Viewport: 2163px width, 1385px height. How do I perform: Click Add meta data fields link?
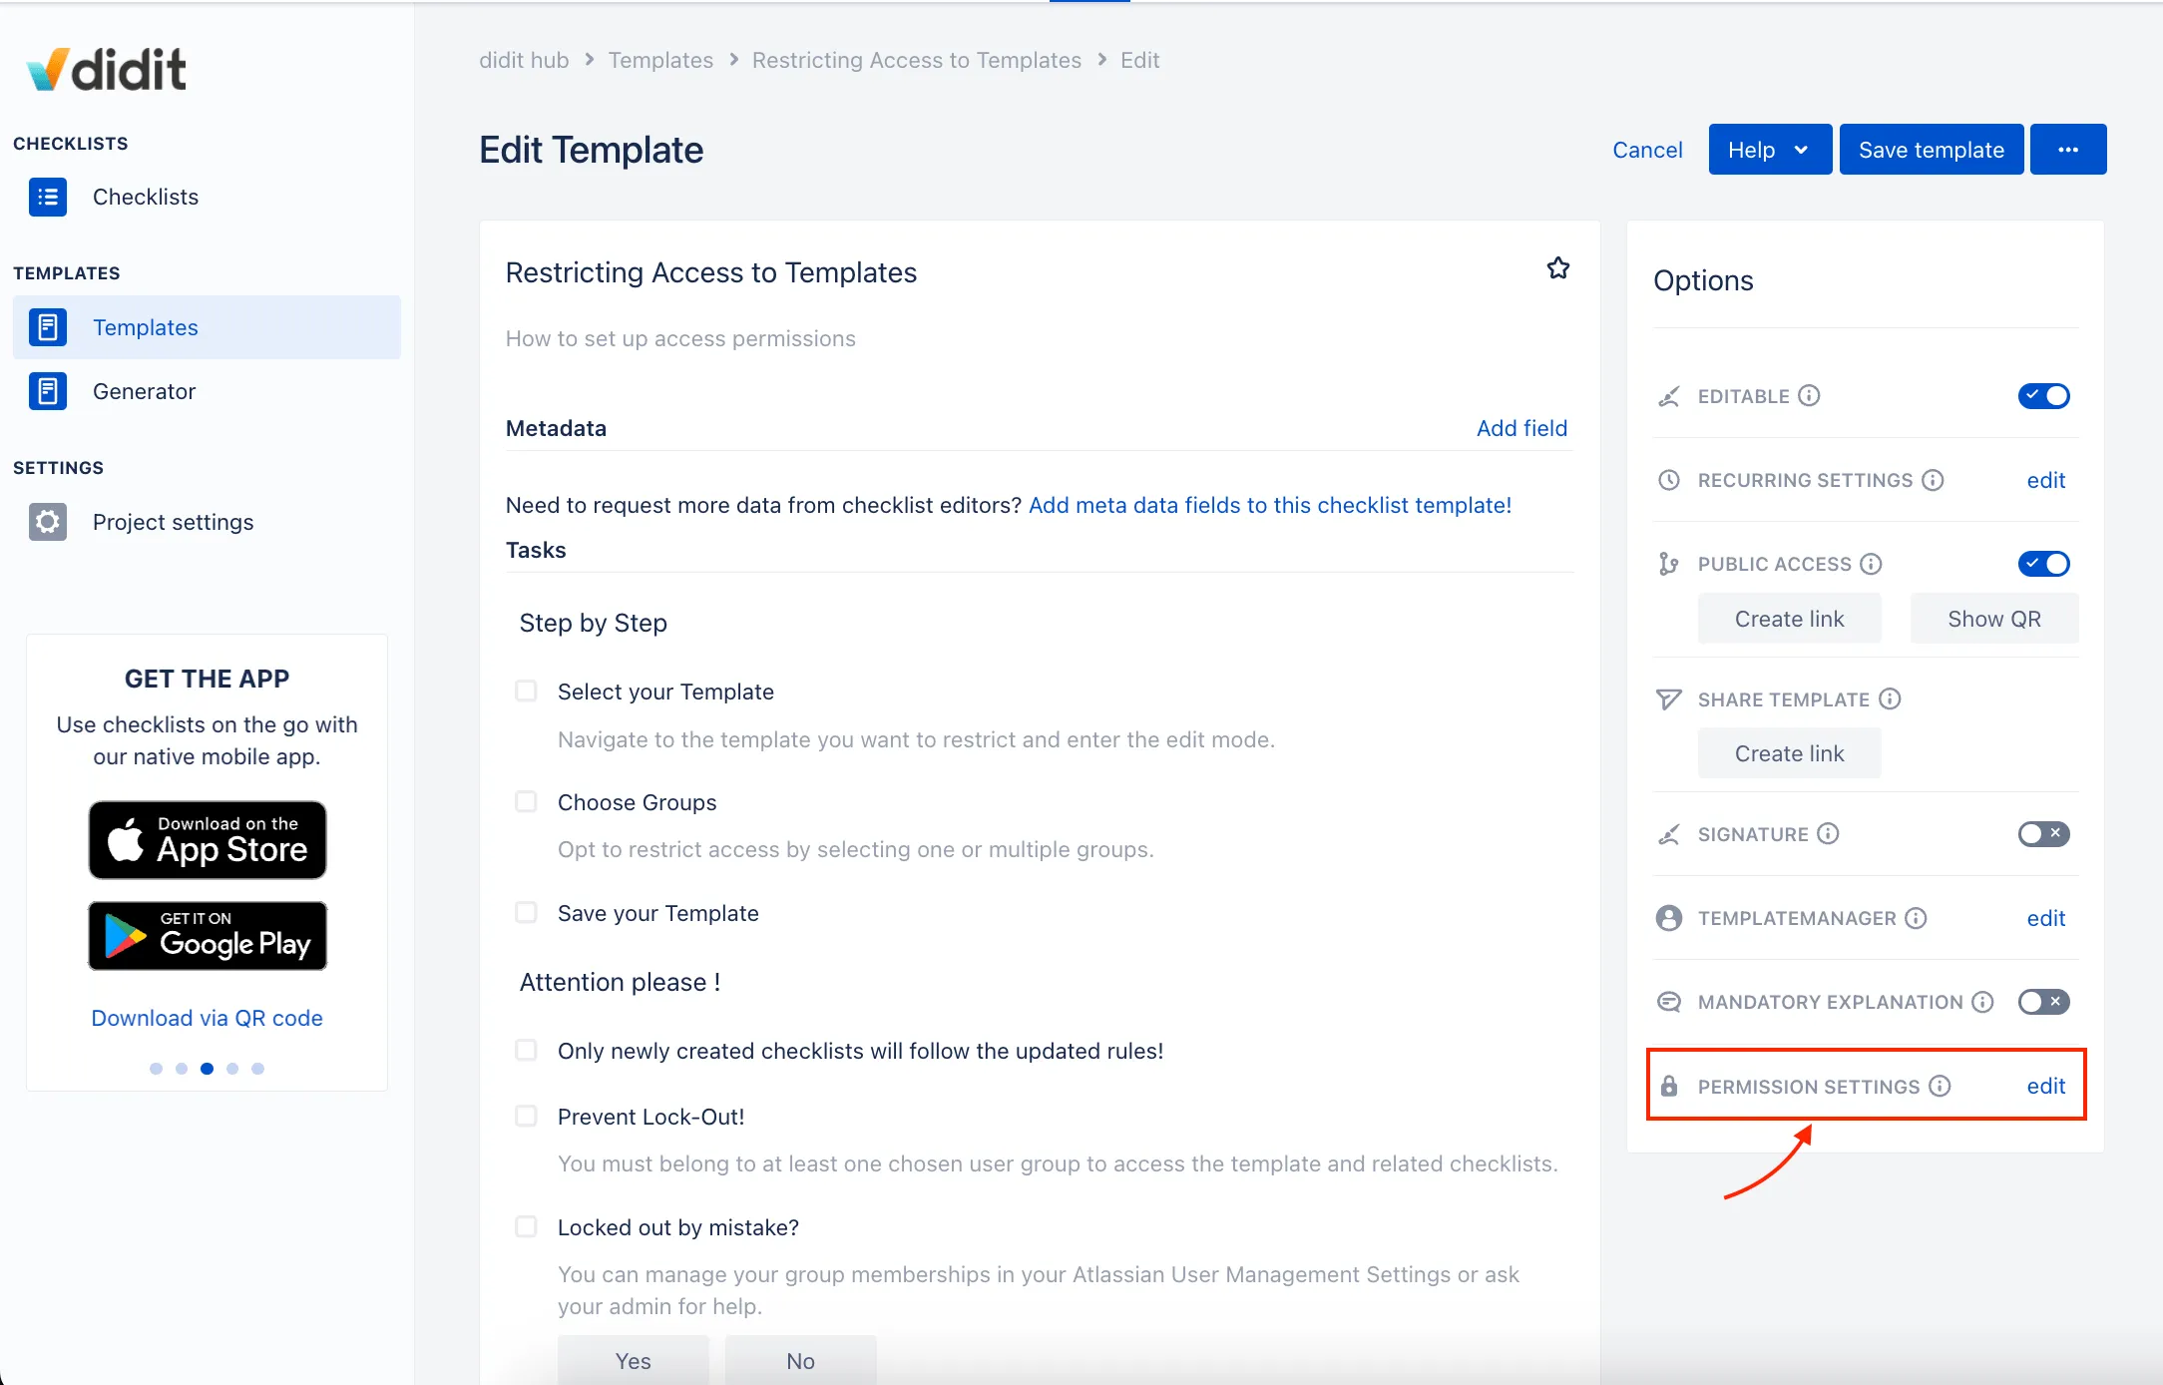[1270, 505]
